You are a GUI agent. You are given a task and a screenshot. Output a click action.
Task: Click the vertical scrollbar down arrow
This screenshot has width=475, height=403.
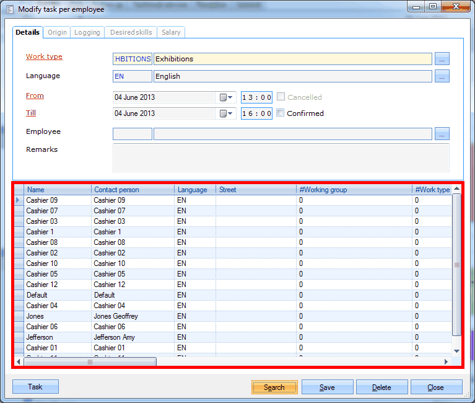click(457, 352)
